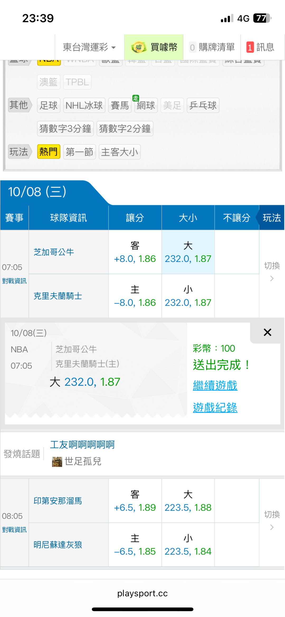The image size is (285, 617).
Task: Click the 玩法 column header
Action: point(272,218)
